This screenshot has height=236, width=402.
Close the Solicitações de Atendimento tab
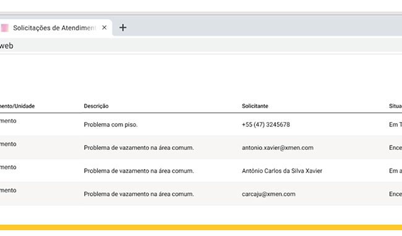(105, 27)
